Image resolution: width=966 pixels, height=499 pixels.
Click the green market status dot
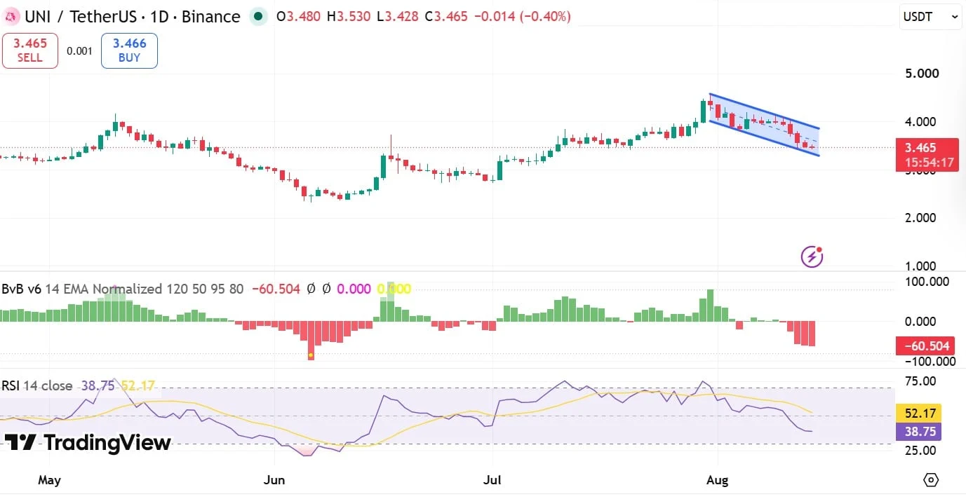pyautogui.click(x=258, y=16)
